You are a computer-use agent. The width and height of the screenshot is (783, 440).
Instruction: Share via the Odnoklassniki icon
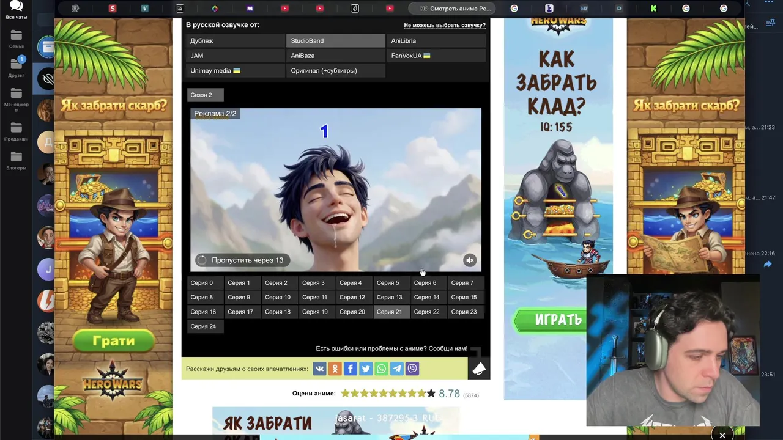coord(335,369)
